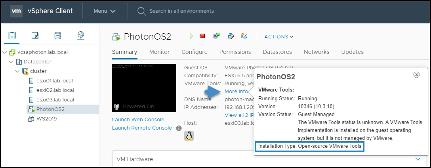
Task: Open the Menu dropdown
Action: tap(105, 11)
